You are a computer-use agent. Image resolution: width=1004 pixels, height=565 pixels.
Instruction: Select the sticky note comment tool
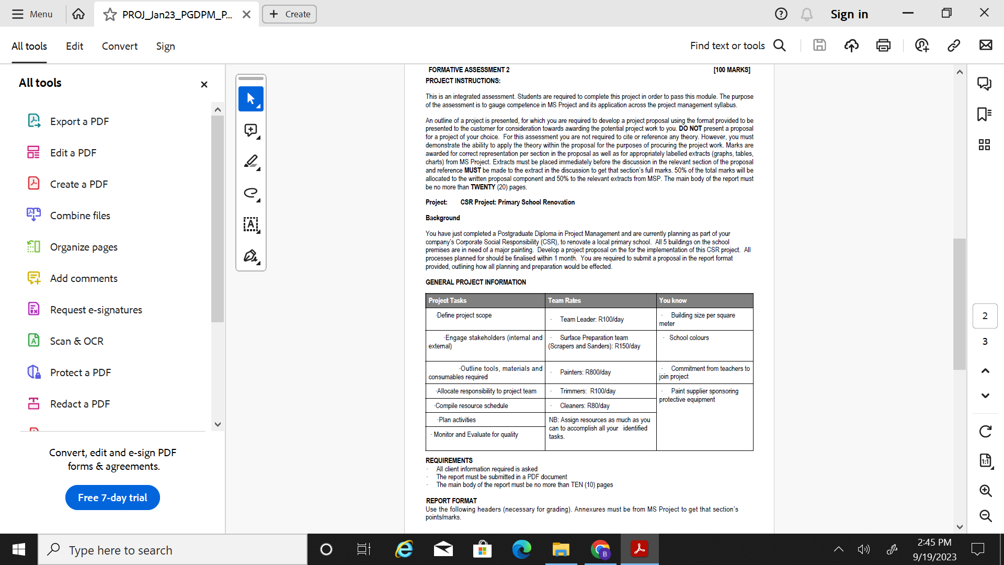click(250, 130)
